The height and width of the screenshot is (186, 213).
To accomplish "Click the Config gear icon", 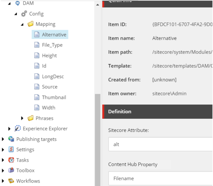I will pyautogui.click(x=24, y=14).
